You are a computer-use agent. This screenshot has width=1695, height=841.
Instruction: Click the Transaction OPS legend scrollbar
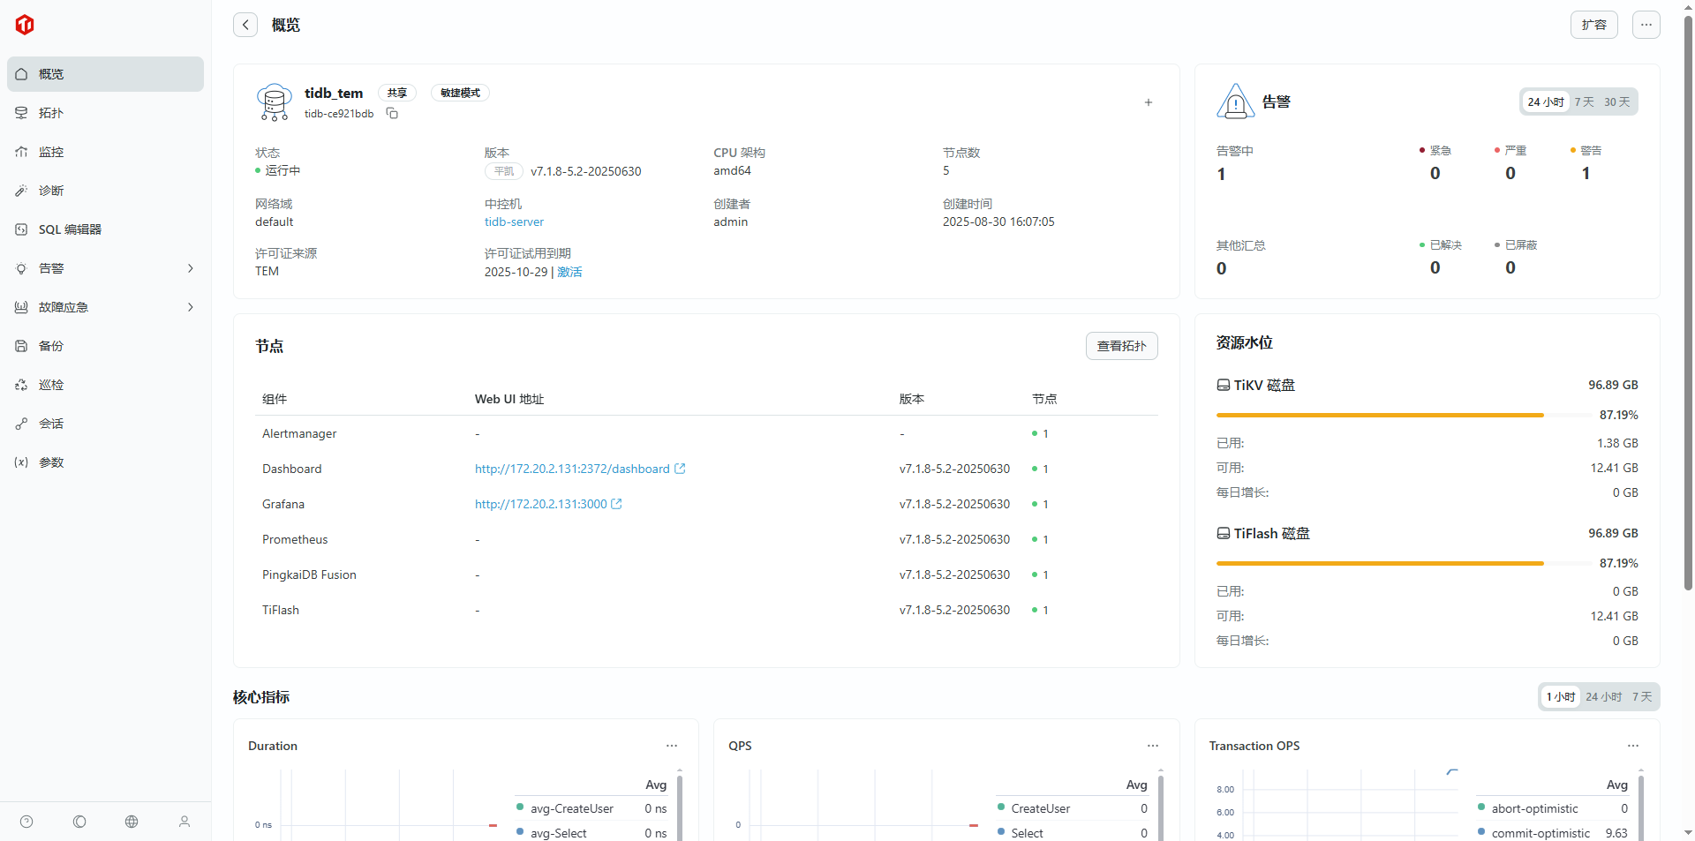(x=1641, y=807)
